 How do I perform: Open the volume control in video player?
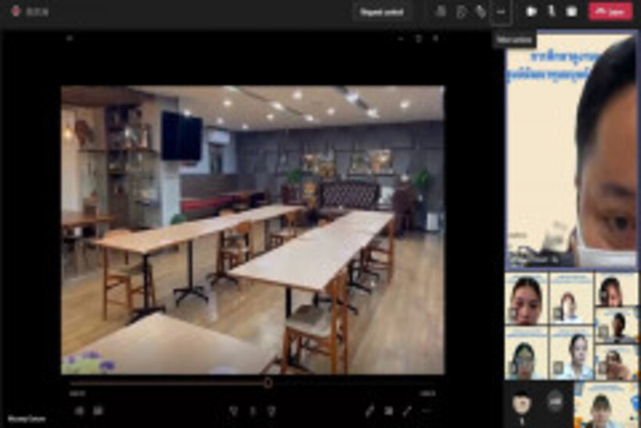click(x=79, y=411)
